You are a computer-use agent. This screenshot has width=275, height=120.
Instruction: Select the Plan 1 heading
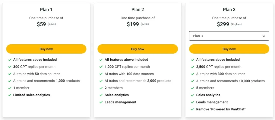click(46, 10)
